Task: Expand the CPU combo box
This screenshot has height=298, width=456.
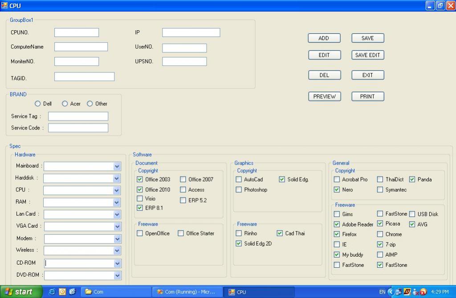Action: point(117,190)
